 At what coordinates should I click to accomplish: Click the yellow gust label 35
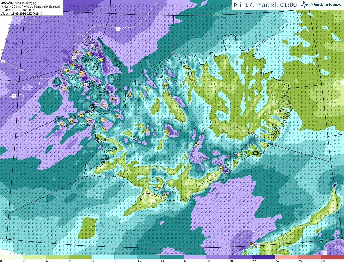pyautogui.click(x=73, y=65)
